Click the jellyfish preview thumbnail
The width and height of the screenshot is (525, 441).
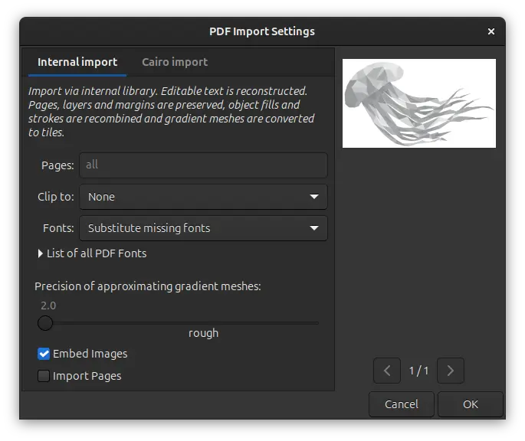click(418, 103)
